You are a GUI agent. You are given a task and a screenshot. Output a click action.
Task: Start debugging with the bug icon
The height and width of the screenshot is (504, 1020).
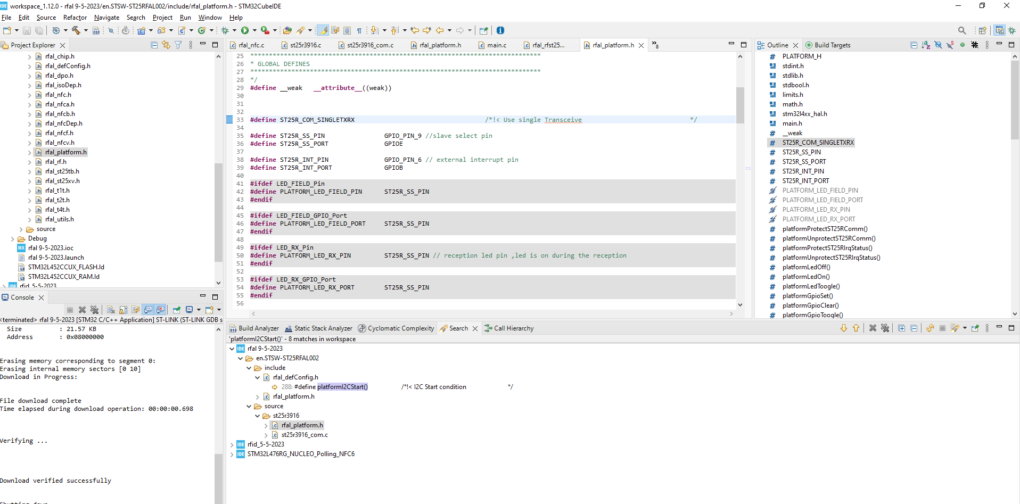click(x=225, y=30)
